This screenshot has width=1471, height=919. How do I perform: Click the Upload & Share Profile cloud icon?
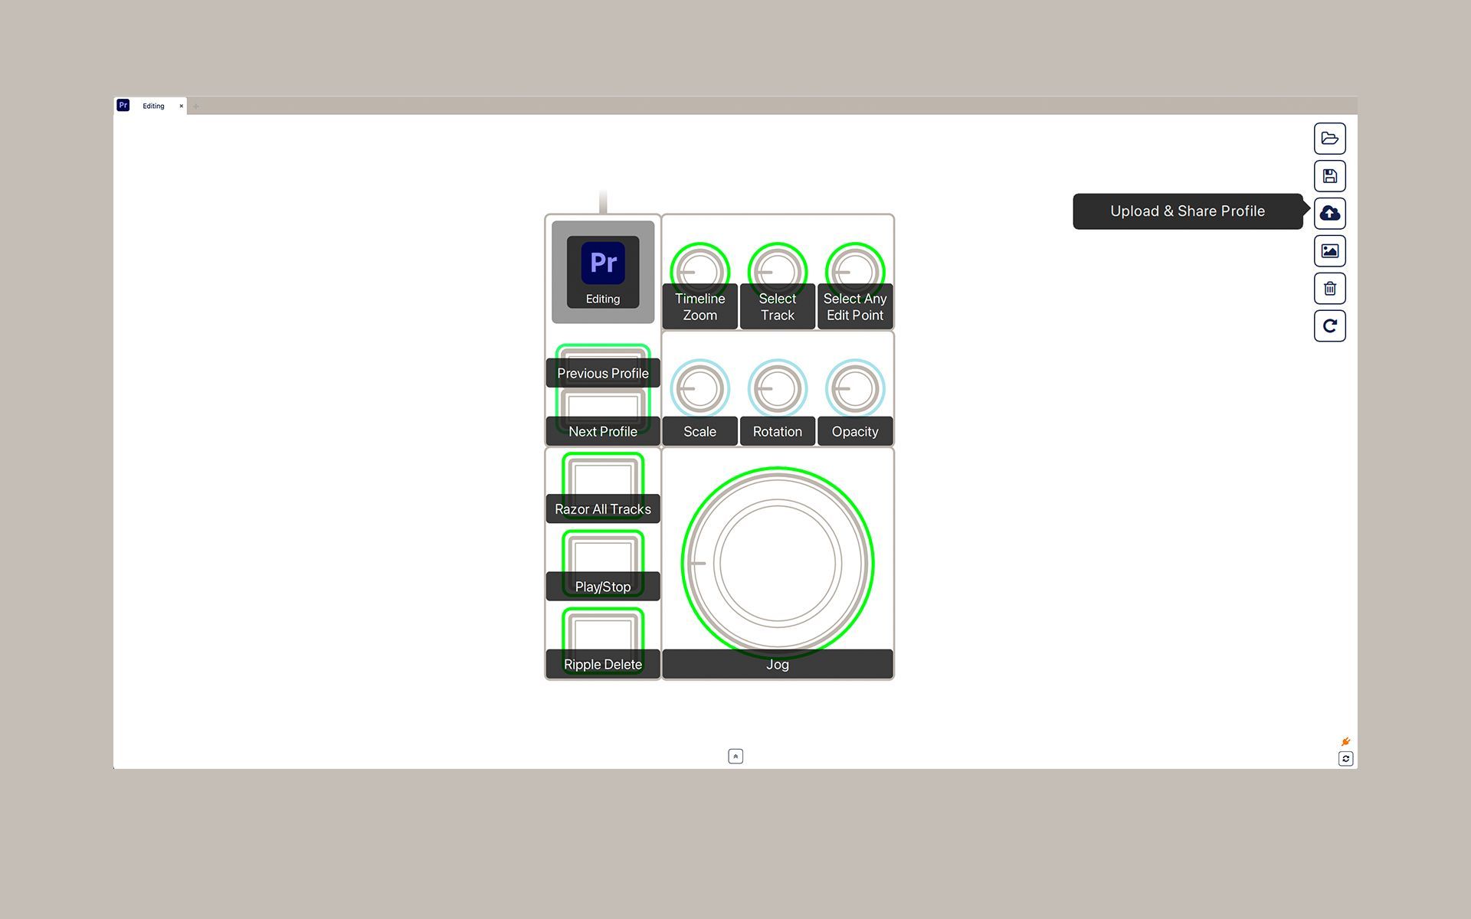tap(1329, 213)
